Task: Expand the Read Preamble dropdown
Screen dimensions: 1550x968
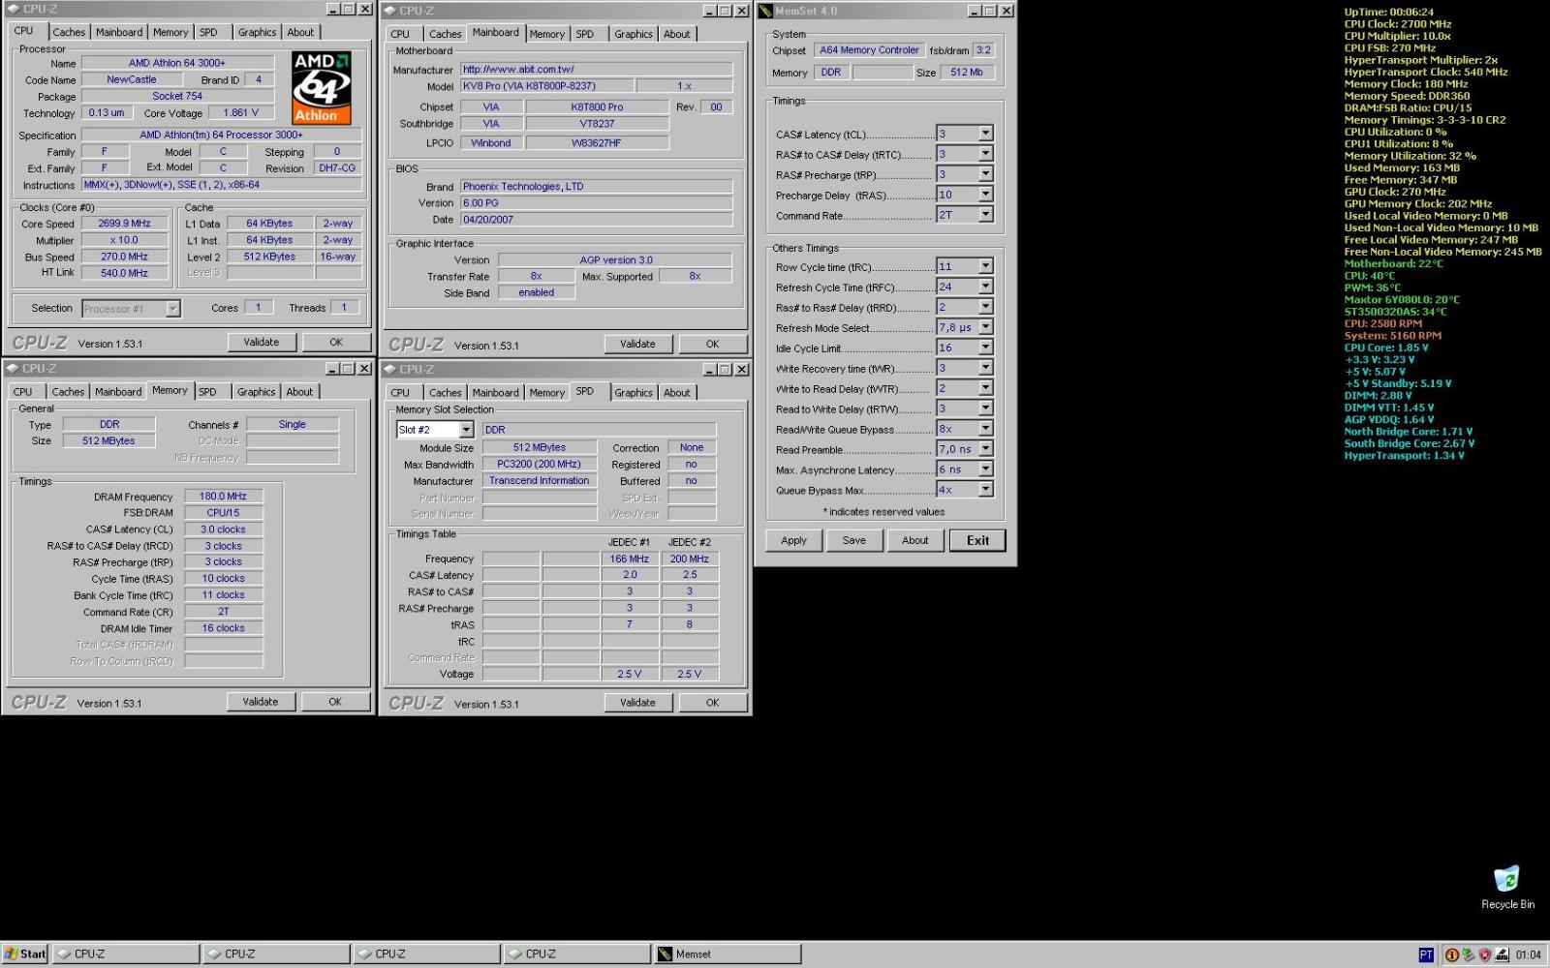Action: (x=985, y=449)
